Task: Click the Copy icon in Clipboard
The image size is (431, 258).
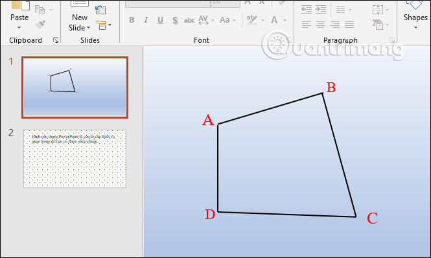Action: [40, 10]
